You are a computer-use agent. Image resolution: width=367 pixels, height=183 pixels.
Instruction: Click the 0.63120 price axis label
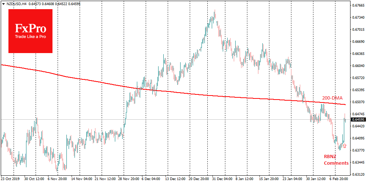coord(358,174)
